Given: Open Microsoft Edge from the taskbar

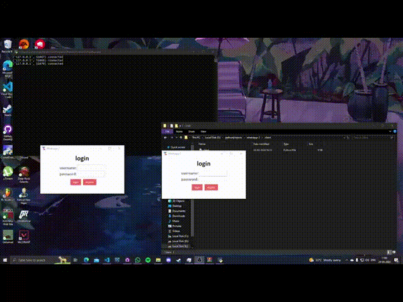Looking at the screenshot, I should coord(86,260).
